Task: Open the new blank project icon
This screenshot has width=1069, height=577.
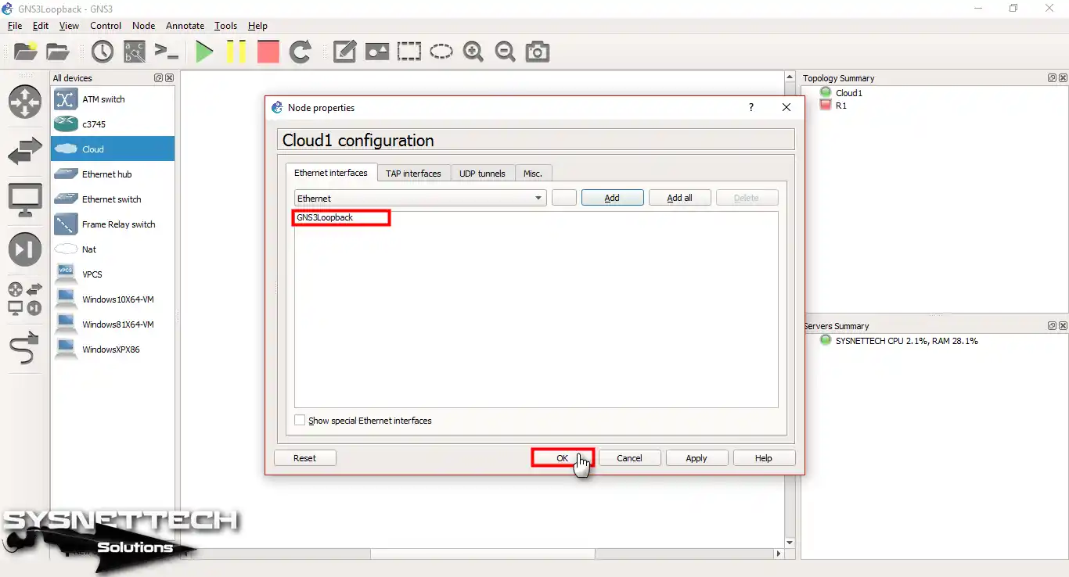Action: click(26, 52)
